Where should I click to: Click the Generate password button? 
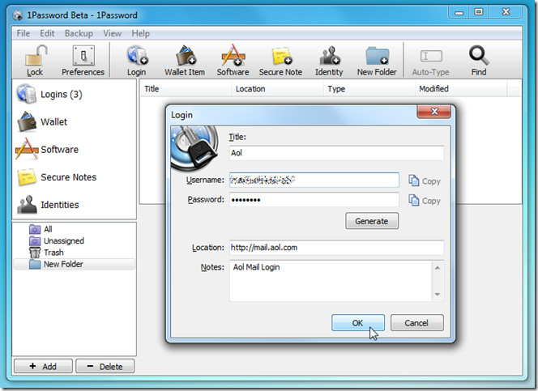coord(372,221)
